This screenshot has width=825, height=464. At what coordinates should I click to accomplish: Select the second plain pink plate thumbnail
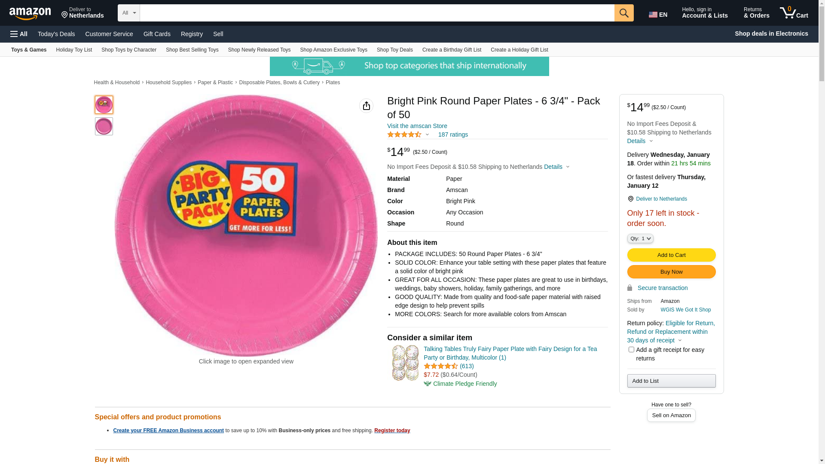coord(104,127)
